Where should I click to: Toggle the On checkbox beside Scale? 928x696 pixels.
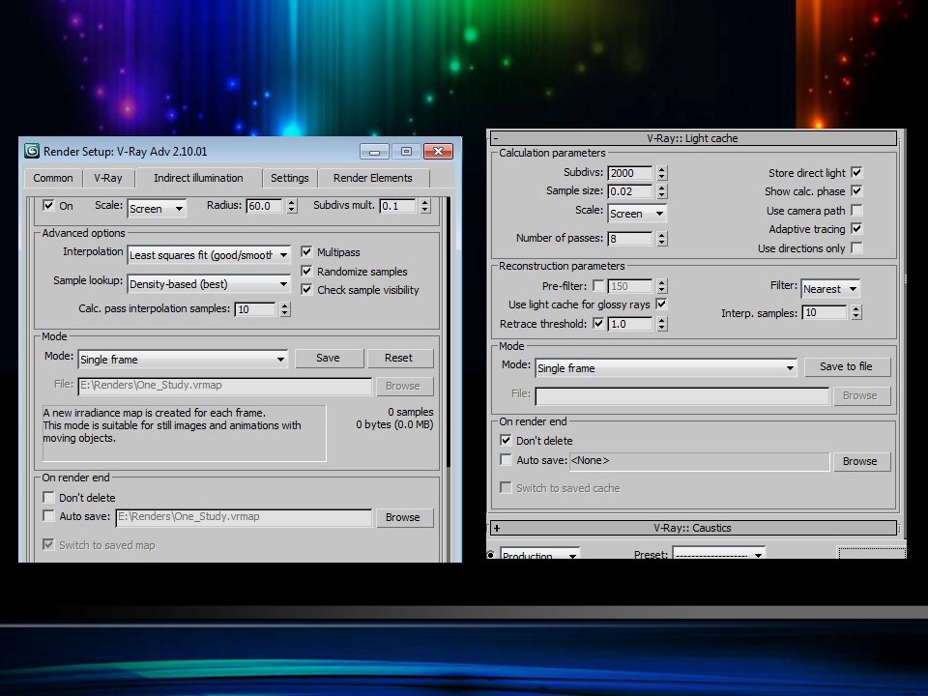click(x=48, y=205)
